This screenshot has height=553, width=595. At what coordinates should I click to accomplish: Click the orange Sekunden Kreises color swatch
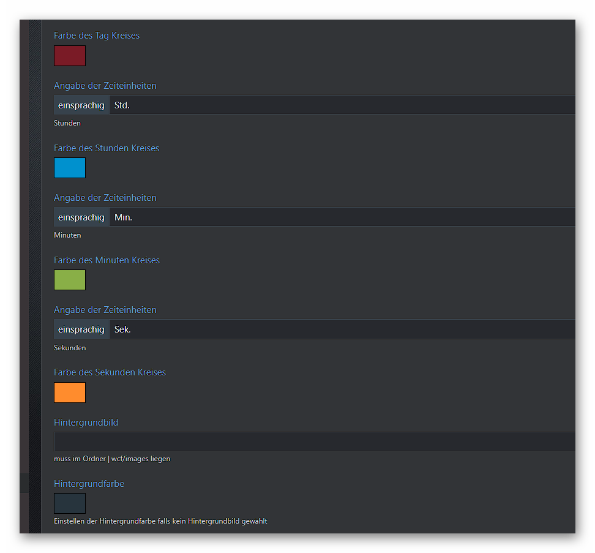pyautogui.click(x=70, y=393)
